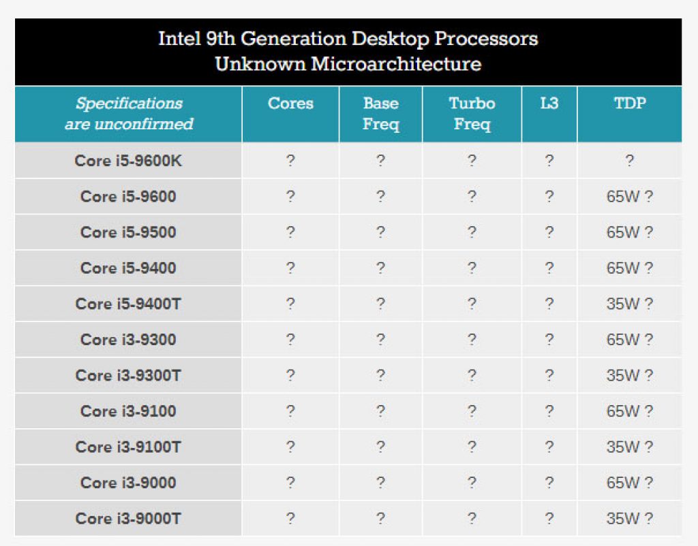
Task: Click the 65W TDP value for Core i5-9600
Action: (x=630, y=196)
